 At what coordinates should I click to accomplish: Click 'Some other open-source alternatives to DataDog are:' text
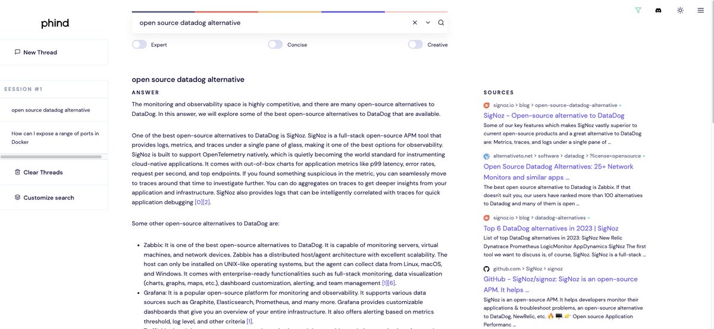[x=205, y=223]
